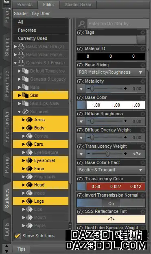
Task: Collapse the Genesis 8.1 Female node
Action: coord(15,63)
